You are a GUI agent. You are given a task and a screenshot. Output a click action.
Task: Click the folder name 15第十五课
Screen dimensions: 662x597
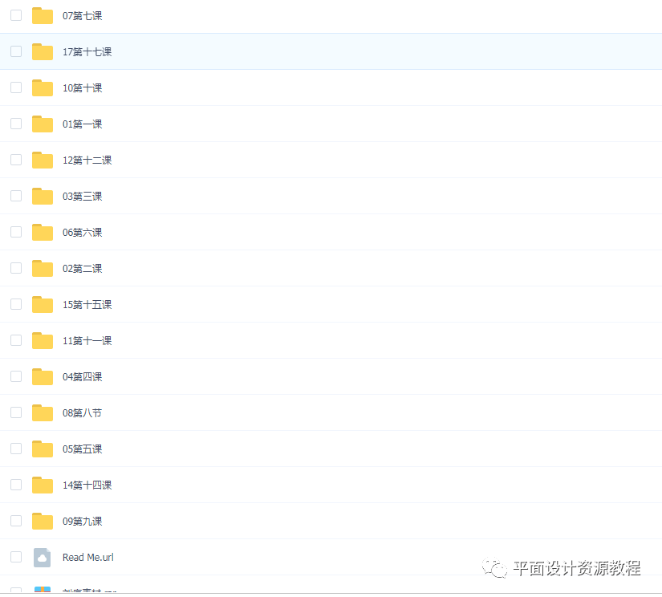(x=87, y=305)
